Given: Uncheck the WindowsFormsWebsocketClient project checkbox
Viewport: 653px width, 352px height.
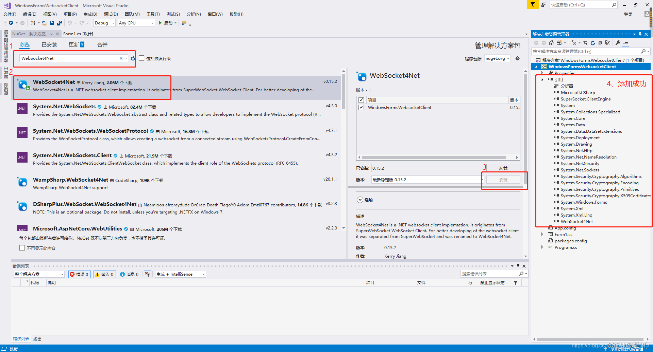Looking at the screenshot, I should pyautogui.click(x=361, y=108).
